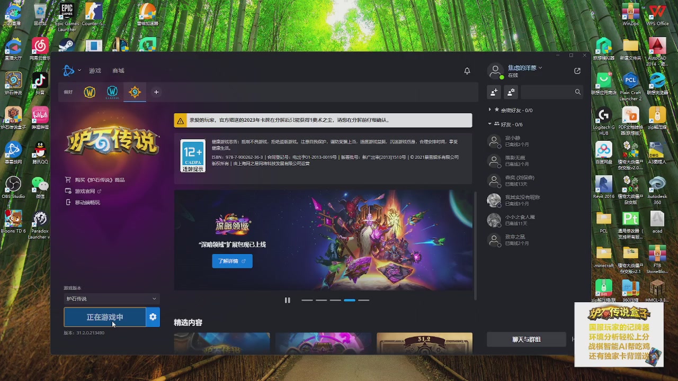678x381 pixels.
Task: Open the friend management settings icon
Action: 511,92
